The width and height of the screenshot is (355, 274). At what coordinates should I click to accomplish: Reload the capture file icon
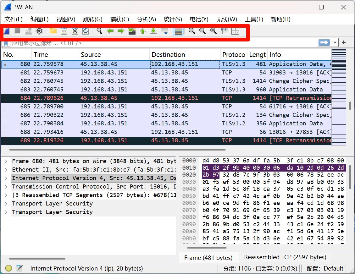coord(85,31)
